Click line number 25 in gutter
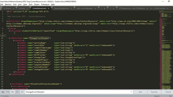Screen dimensions: 173x97 (x=2, y=74)
